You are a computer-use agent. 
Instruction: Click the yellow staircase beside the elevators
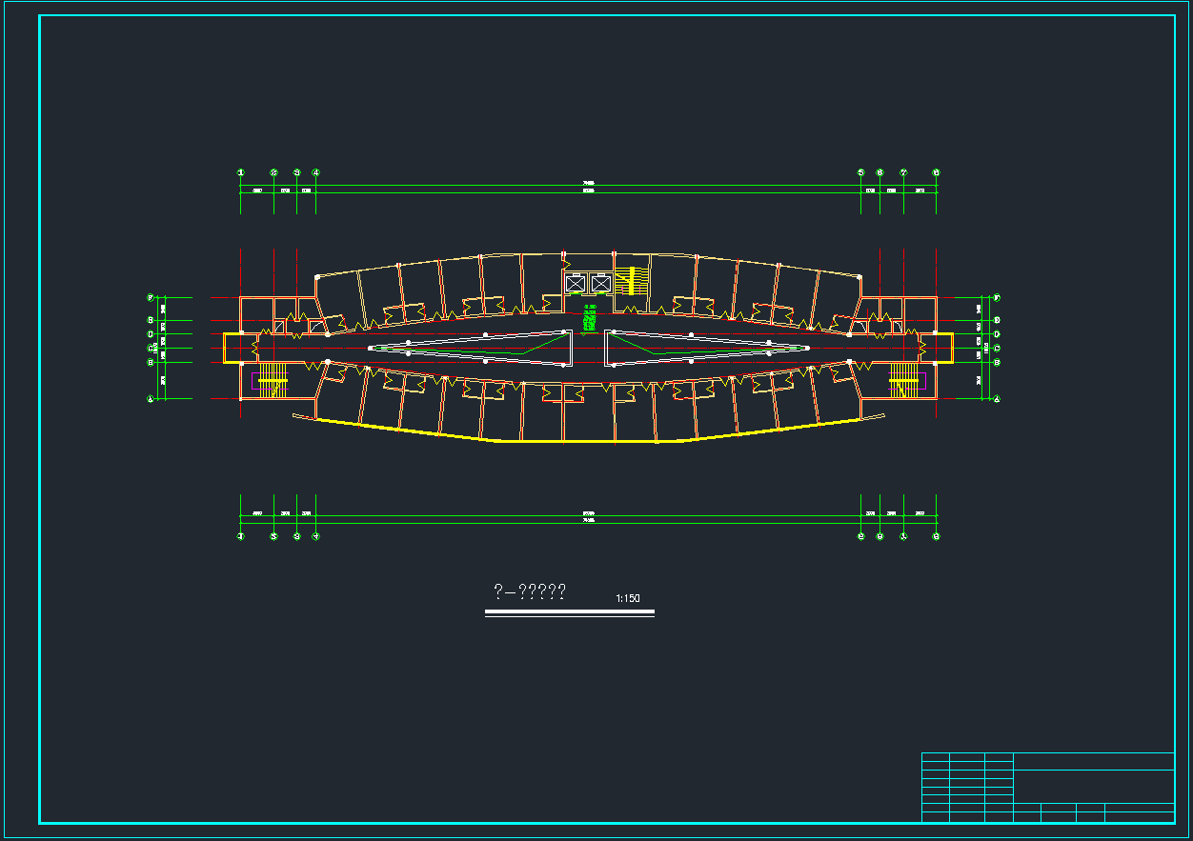[x=631, y=282]
